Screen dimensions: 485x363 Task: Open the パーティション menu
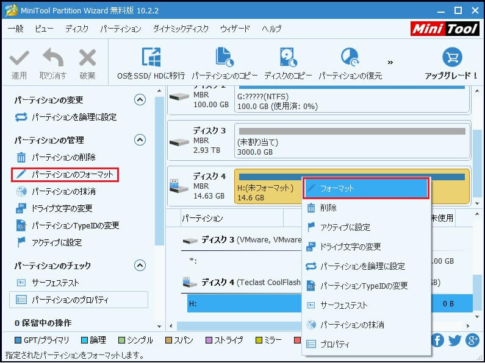(121, 29)
